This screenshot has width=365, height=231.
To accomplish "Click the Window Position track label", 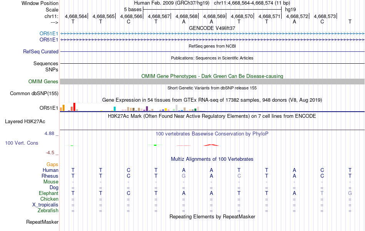I will coord(40,3).
